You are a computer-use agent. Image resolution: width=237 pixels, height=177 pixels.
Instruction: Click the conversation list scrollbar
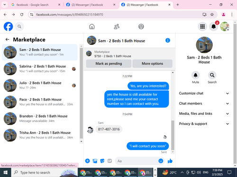click(82, 93)
